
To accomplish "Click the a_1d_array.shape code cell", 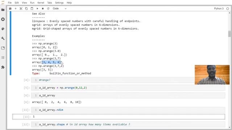I will tap(128, 125).
